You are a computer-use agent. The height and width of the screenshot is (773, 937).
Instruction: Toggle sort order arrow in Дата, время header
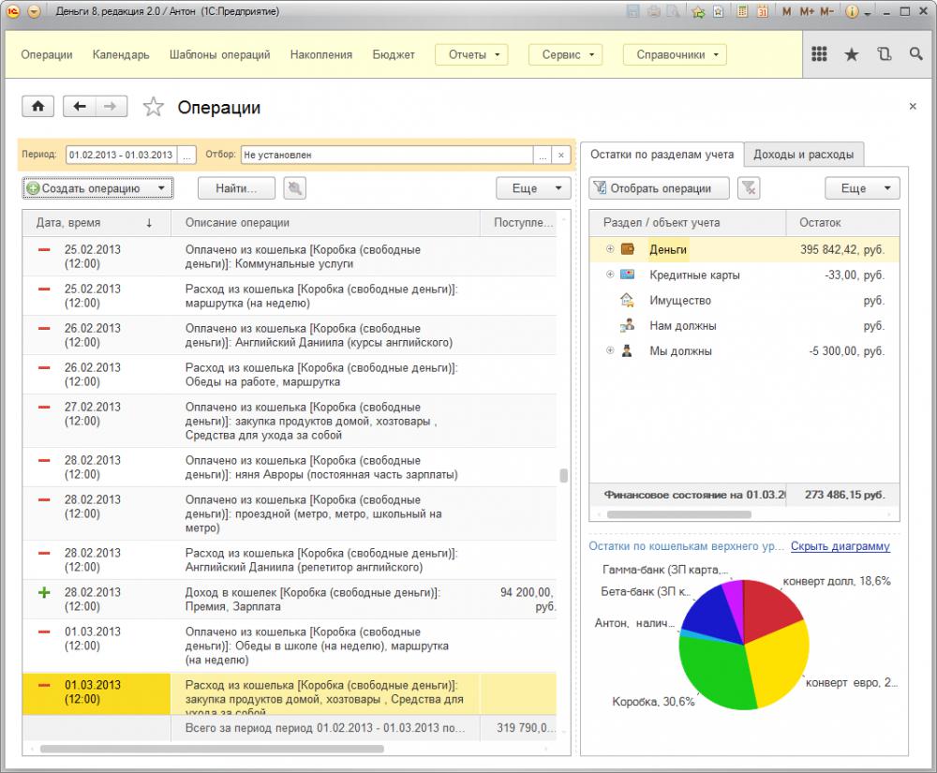pos(149,223)
